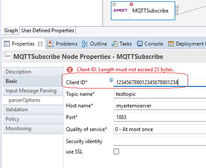Image resolution: width=206 pixels, height=168 pixels.
Task: Click the info hint icon next to Client ID
Action: click(x=111, y=80)
